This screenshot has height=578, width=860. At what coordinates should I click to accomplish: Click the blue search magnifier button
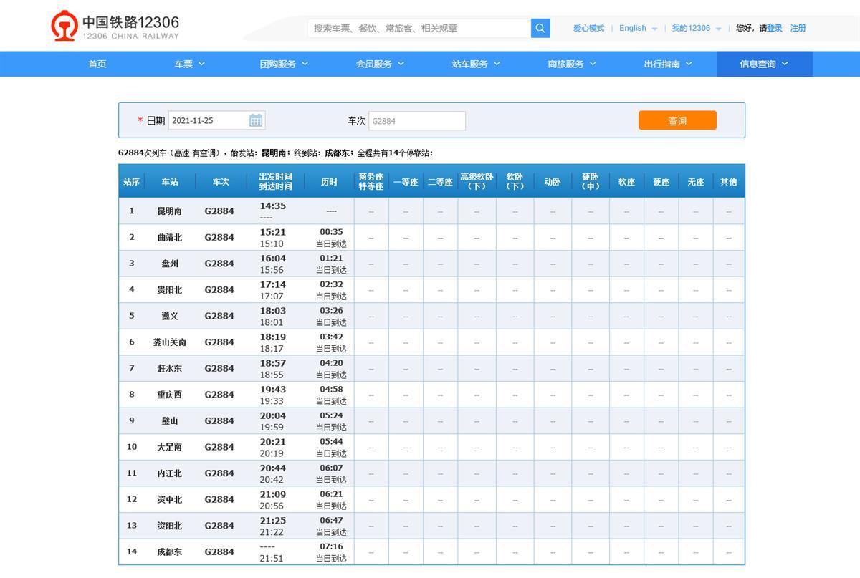[540, 28]
